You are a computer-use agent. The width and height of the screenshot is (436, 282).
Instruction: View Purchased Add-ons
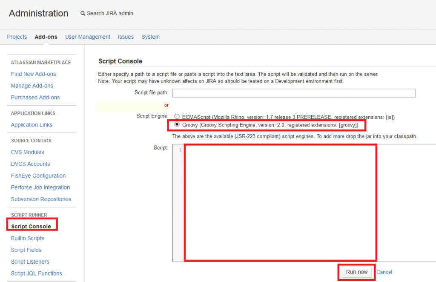(x=35, y=97)
